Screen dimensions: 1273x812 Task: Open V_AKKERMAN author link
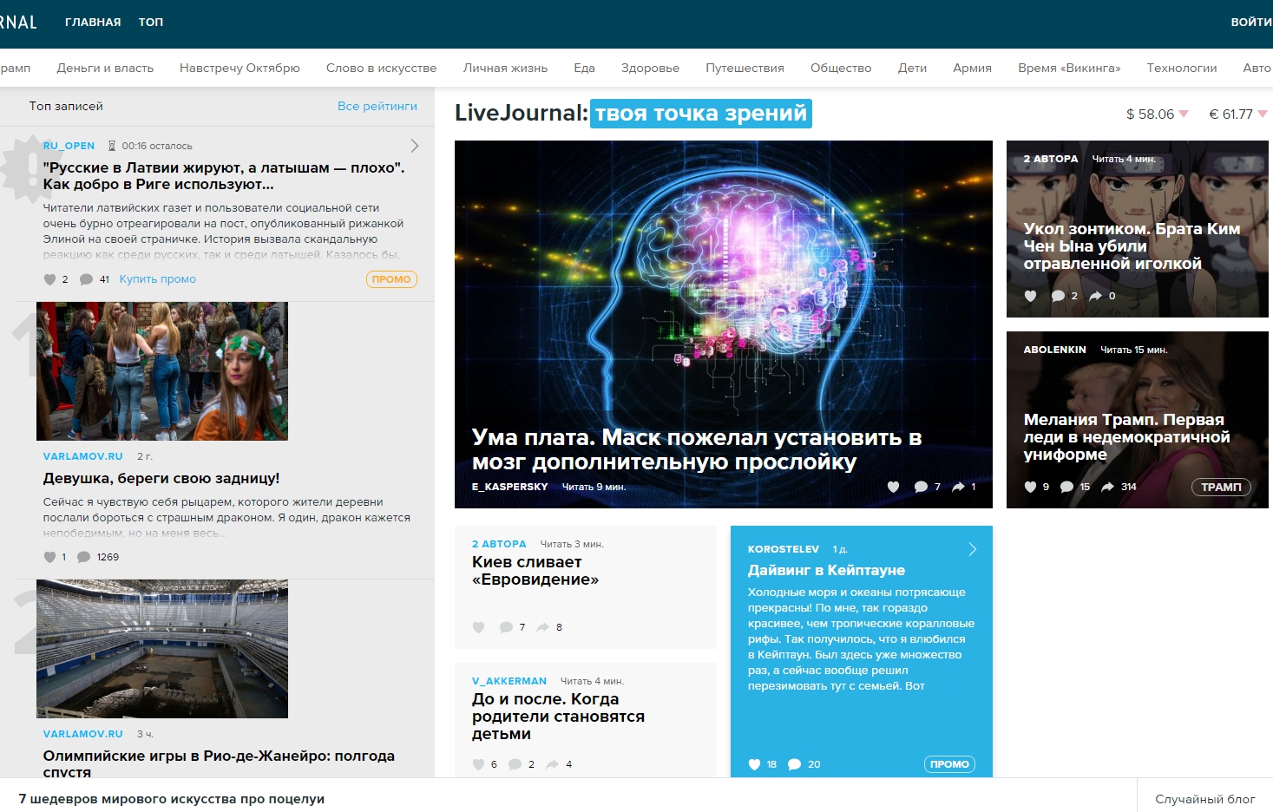click(x=509, y=681)
